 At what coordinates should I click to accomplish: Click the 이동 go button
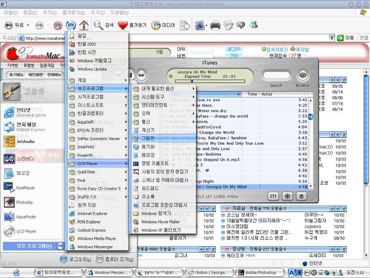346,38
